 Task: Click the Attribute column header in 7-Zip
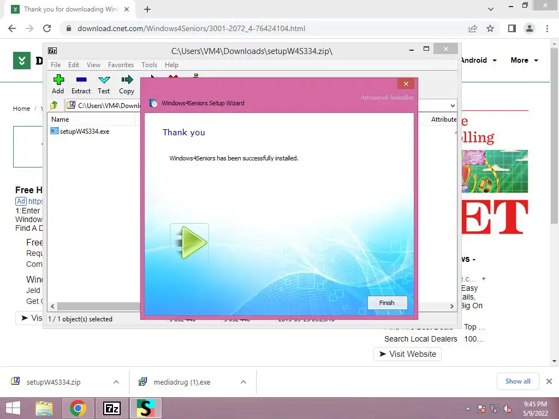click(443, 119)
